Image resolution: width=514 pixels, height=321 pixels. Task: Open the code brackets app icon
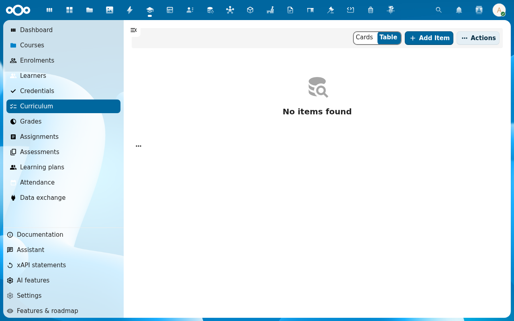click(351, 10)
